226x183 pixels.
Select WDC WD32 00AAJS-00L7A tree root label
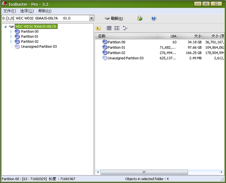[x=36, y=26]
